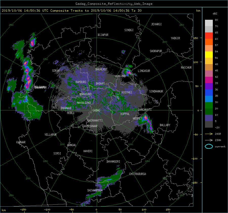The height and width of the screenshot is (213, 228).
Task: Click the KUSTAGI city label
Action: pyautogui.click(x=127, y=92)
